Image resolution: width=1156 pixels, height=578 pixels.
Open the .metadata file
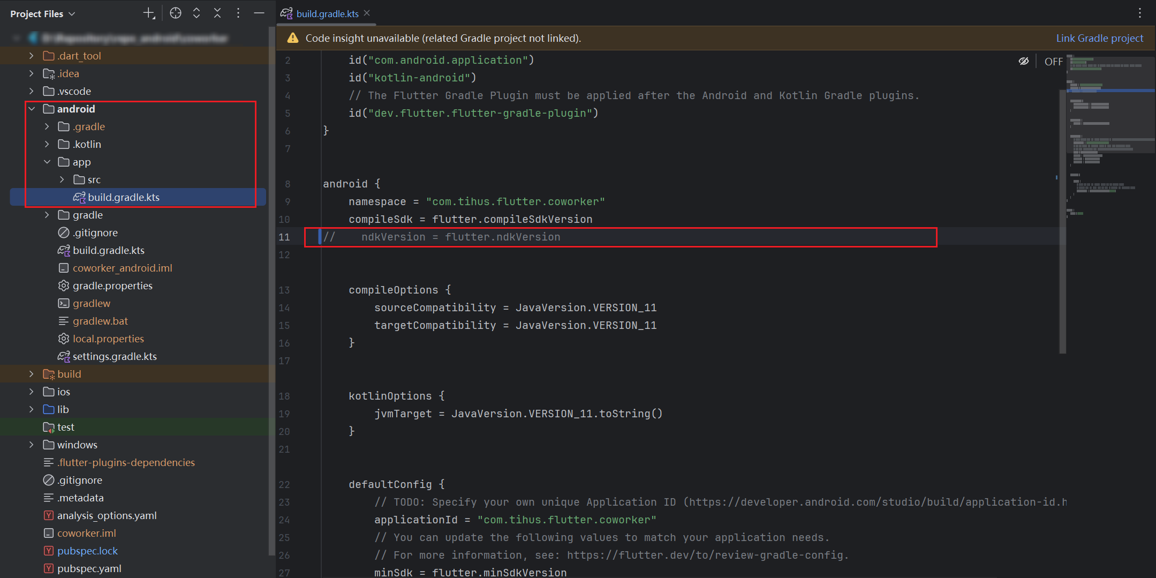[80, 498]
